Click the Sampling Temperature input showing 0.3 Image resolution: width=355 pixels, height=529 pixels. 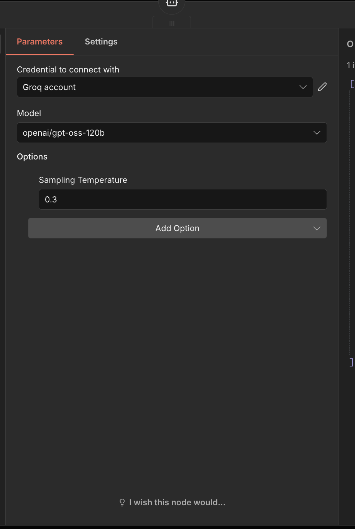pos(182,199)
